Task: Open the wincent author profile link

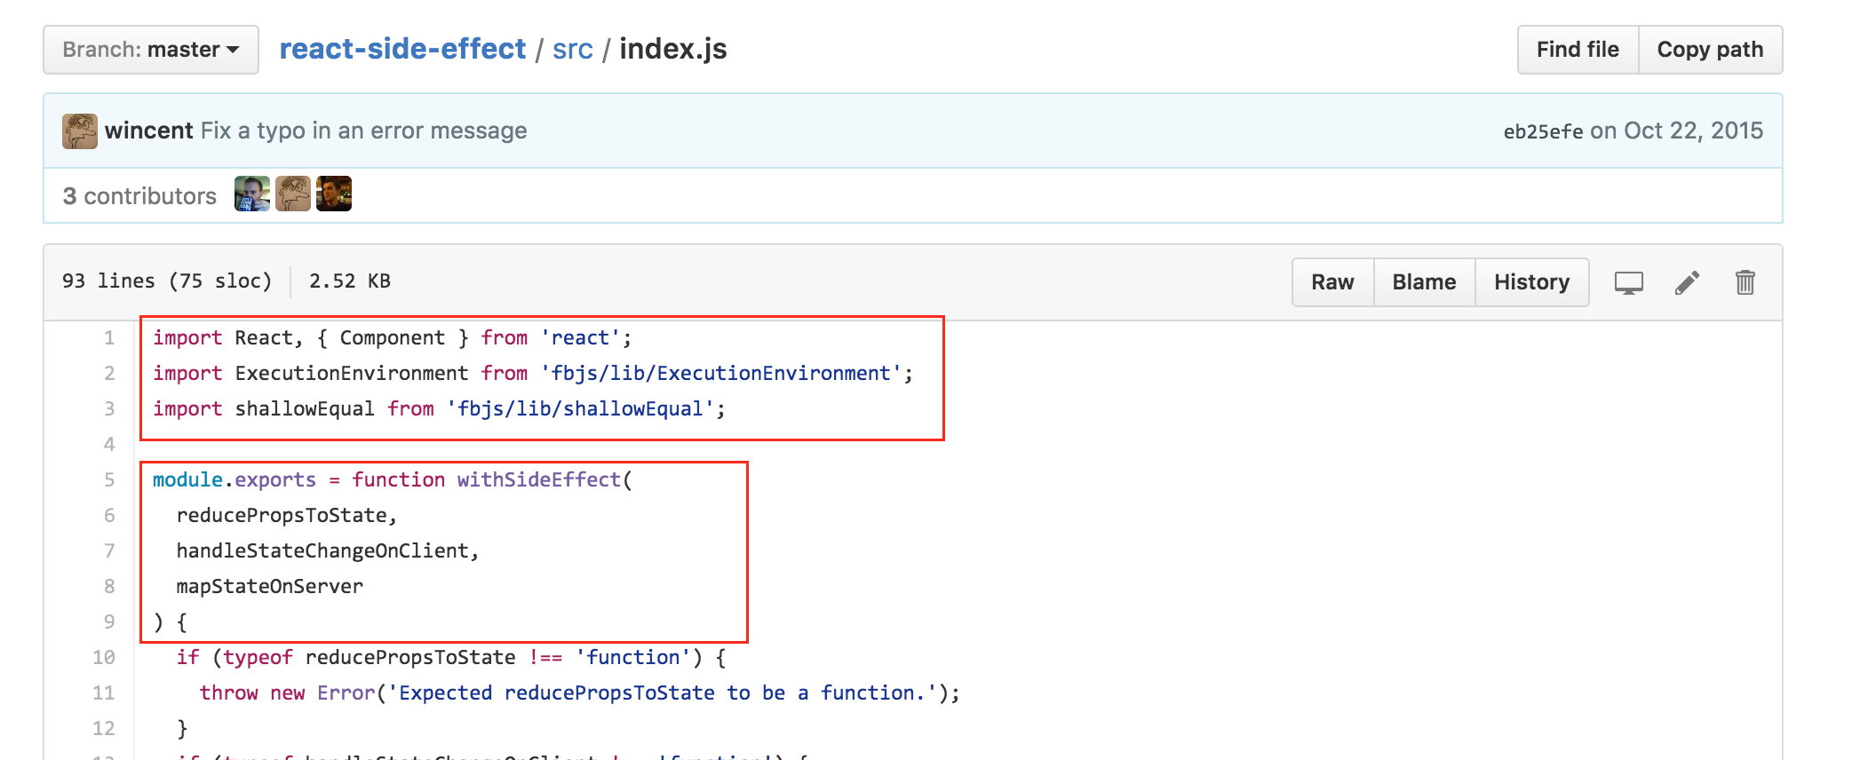Action: tap(148, 131)
